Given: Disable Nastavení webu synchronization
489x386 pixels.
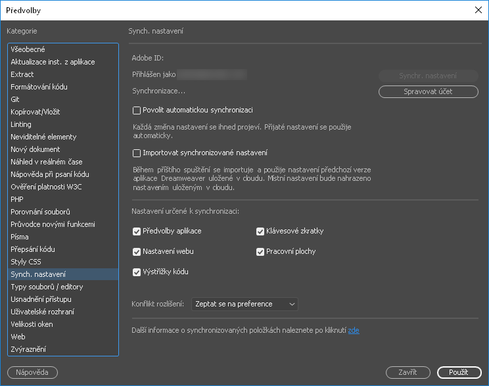Looking at the screenshot, I should 137,252.
